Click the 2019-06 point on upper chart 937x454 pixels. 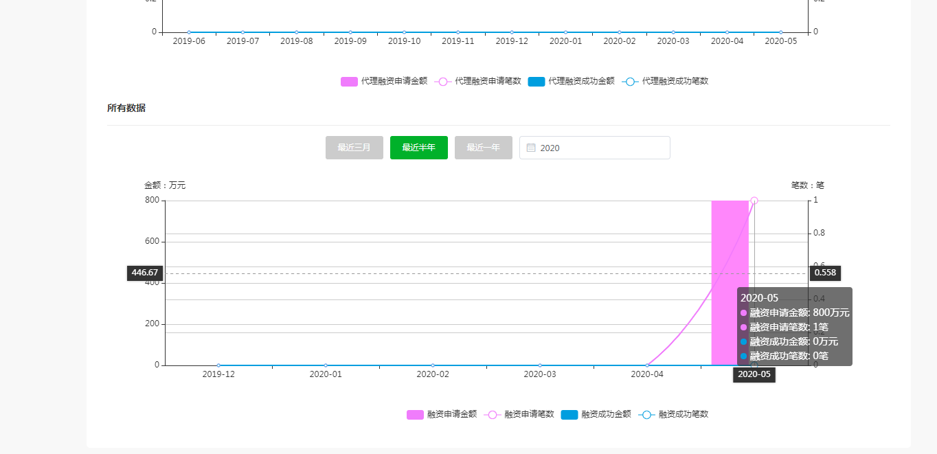point(189,32)
